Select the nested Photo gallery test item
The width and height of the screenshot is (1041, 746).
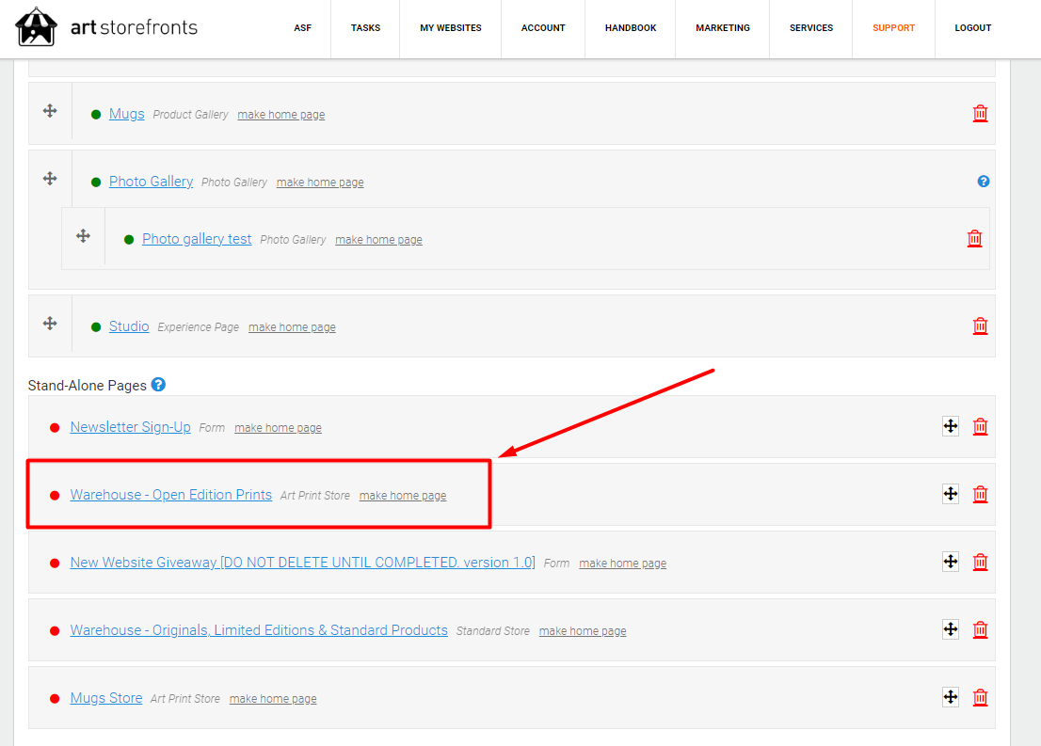[x=197, y=239]
